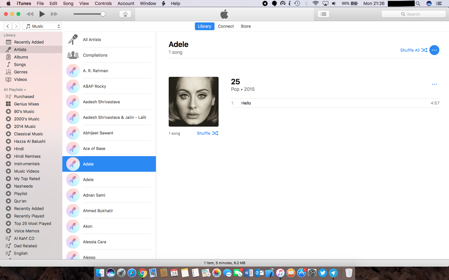Open album 25 more options ellipsis
The width and height of the screenshot is (449, 280).
(x=434, y=84)
